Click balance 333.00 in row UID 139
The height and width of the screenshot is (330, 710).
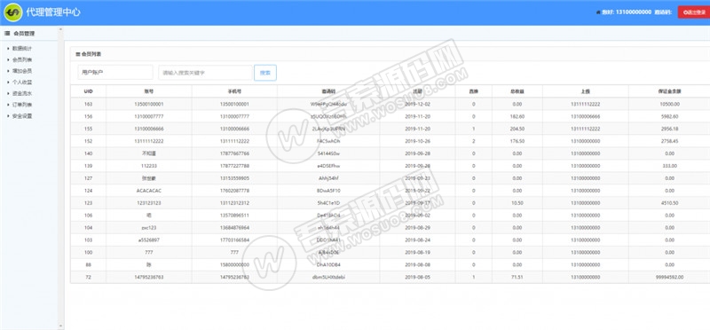[x=670, y=166]
